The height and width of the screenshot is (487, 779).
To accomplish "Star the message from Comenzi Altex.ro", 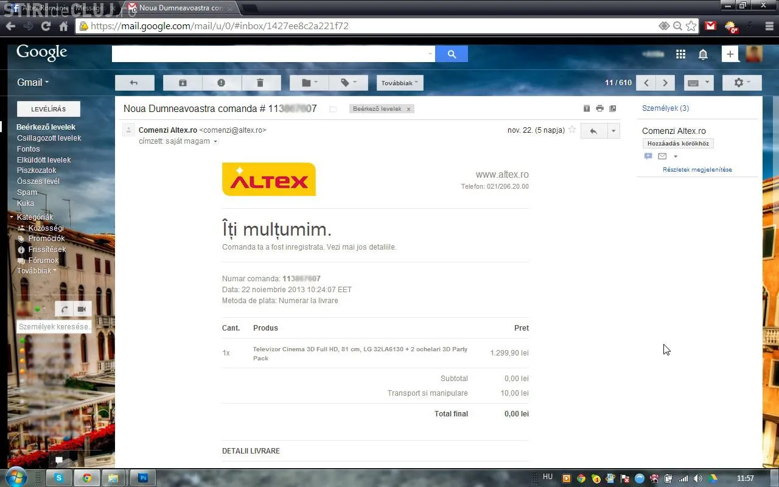I will 571,130.
